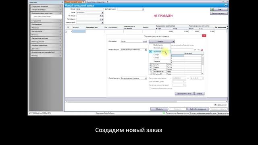
Task: Close the 'Заказ блюд и продуктов' tab with its X
Action: [x=107, y=2]
